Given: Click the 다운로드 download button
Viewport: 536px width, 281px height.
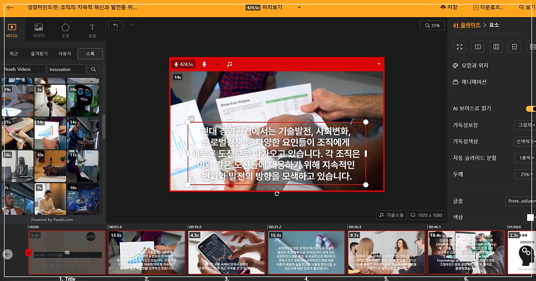Looking at the screenshot, I should (487, 8).
